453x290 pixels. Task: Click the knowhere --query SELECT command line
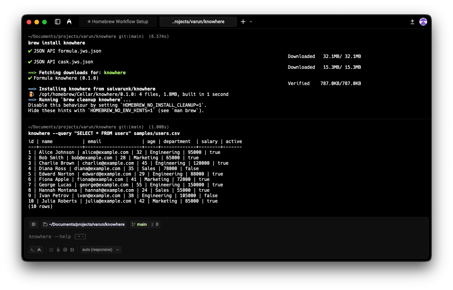(x=104, y=133)
